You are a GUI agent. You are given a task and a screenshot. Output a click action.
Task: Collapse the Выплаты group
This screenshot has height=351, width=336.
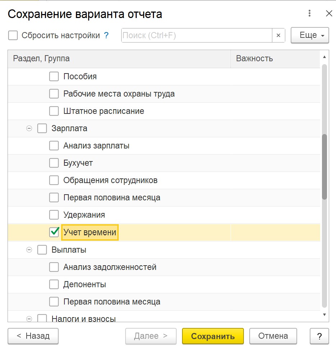point(29,250)
